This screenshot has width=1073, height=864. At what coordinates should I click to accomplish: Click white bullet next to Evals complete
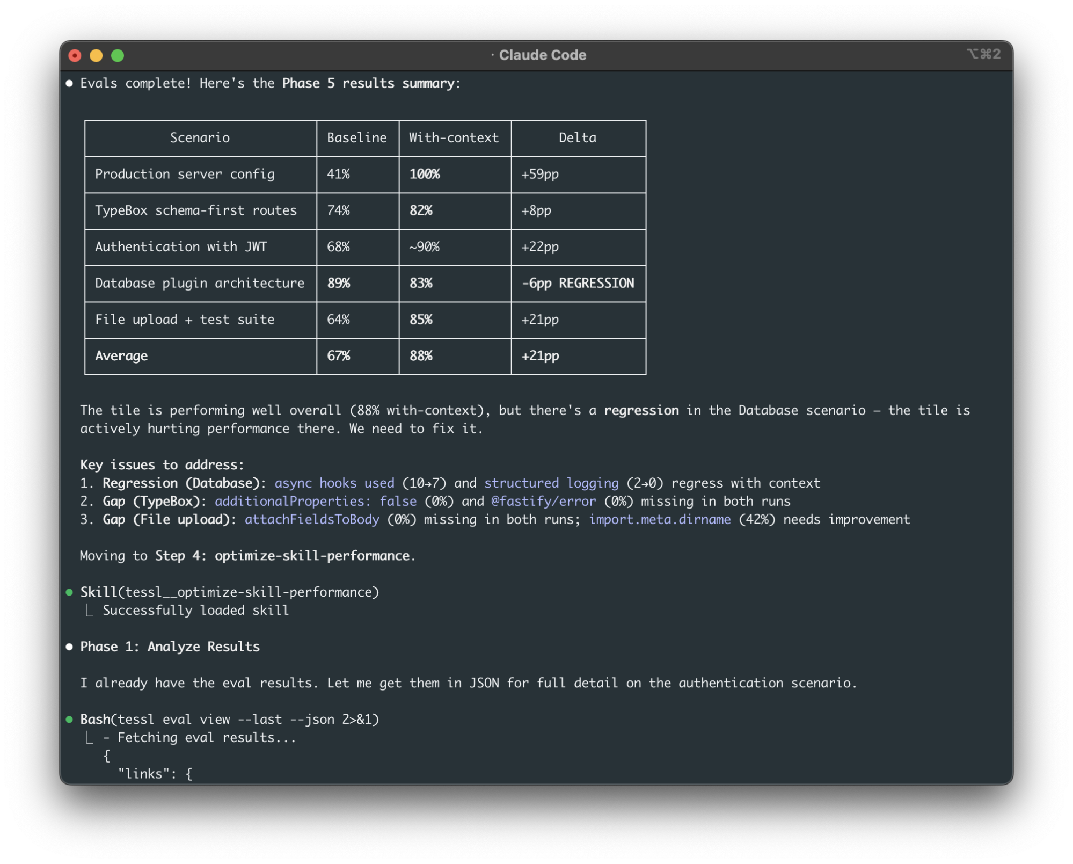pyautogui.click(x=69, y=83)
